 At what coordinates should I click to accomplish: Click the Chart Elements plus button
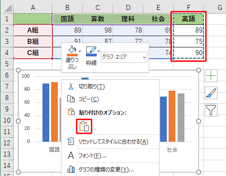pyautogui.click(x=211, y=76)
